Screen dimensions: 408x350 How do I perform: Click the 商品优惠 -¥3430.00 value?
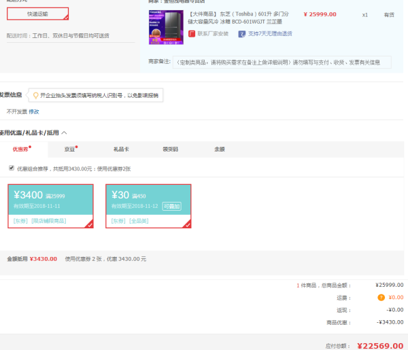tap(390, 322)
